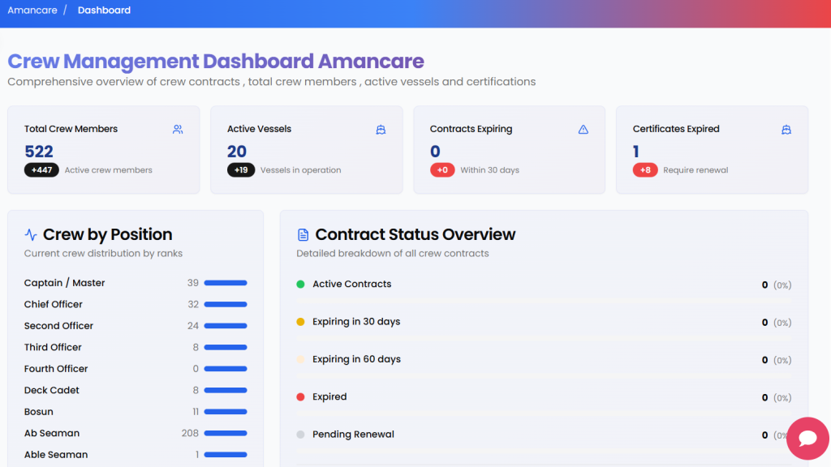Click the red Expired status dot
The image size is (831, 467).
tap(300, 397)
